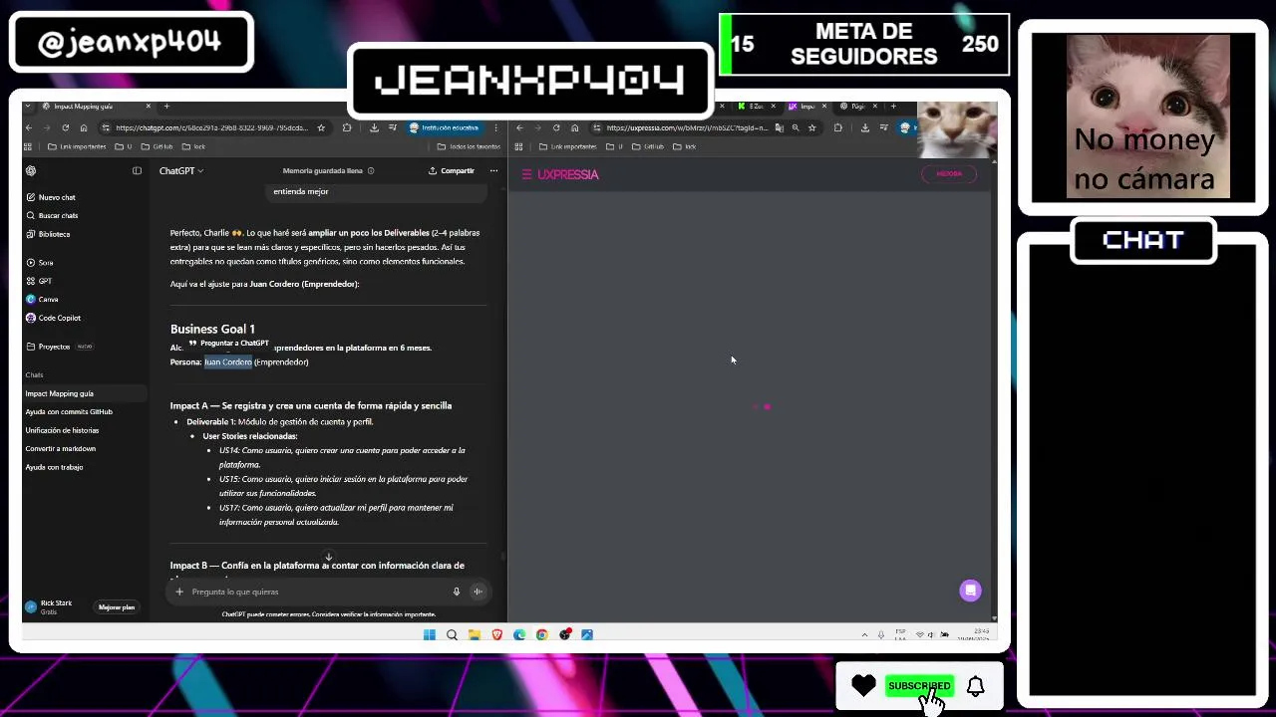1276x717 pixels.
Task: Open downloads in ChatGPT browser window
Action: coord(374,127)
